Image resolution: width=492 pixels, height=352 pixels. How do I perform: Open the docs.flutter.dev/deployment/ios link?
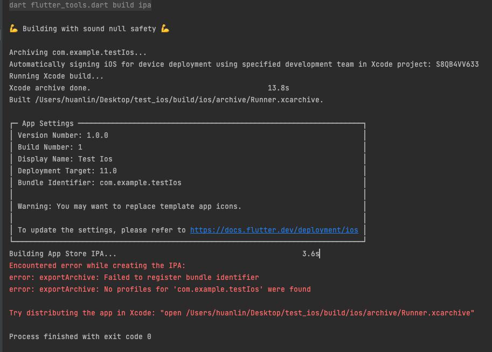[x=274, y=230]
